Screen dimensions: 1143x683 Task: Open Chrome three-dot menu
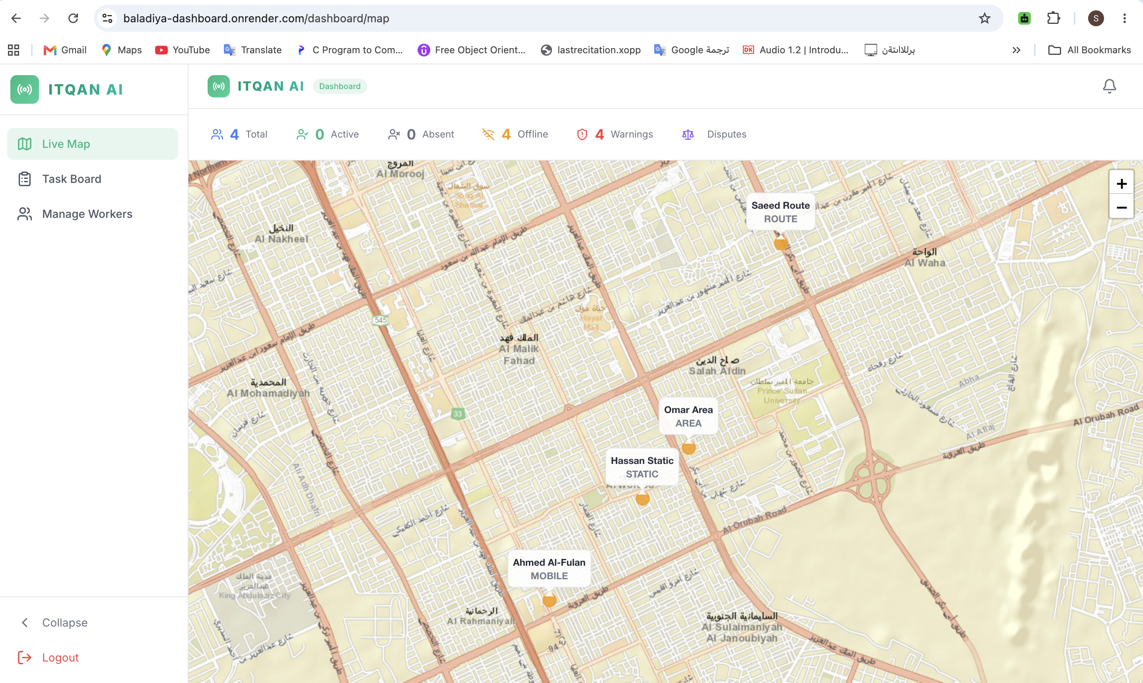coord(1124,18)
